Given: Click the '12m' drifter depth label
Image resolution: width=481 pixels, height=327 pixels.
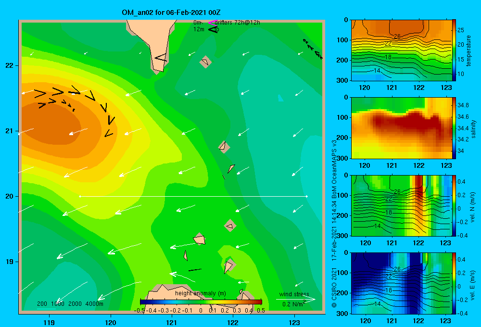Looking at the screenshot, I should pyautogui.click(x=199, y=29).
